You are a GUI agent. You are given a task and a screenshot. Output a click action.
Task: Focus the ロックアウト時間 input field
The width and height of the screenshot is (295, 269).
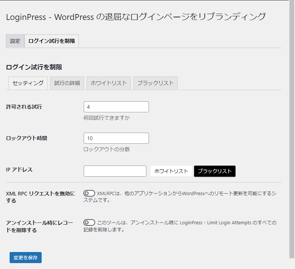point(116,138)
